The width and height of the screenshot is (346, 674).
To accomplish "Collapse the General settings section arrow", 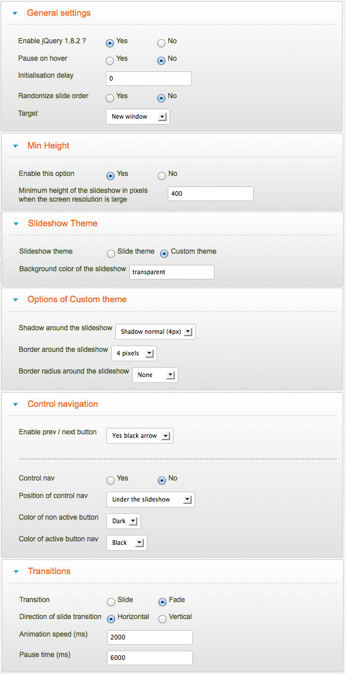I will click(15, 13).
